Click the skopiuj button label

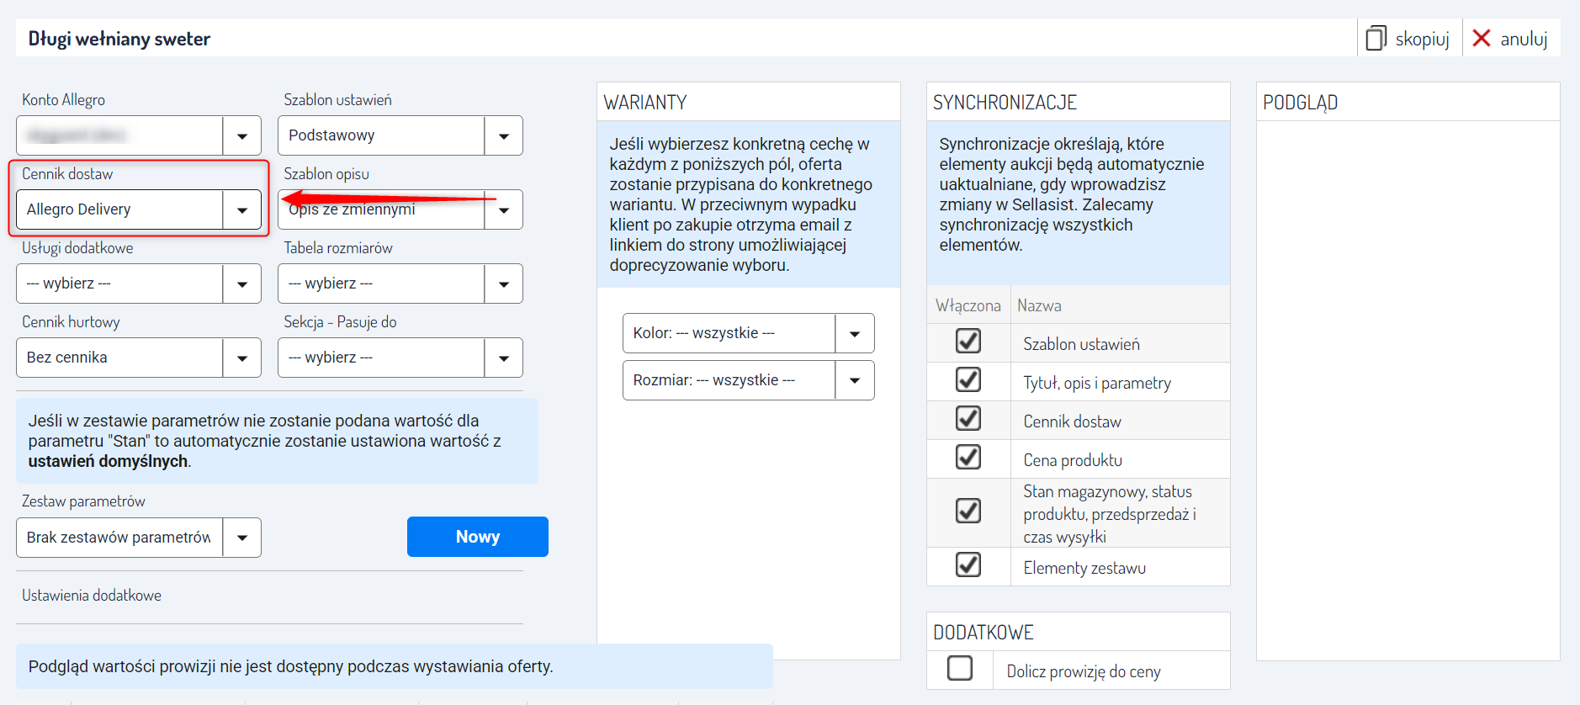pyautogui.click(x=1422, y=39)
